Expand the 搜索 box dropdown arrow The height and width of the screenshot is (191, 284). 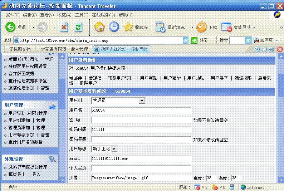click(248, 40)
